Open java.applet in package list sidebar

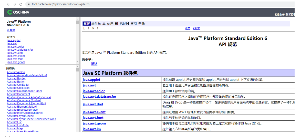point(14,40)
